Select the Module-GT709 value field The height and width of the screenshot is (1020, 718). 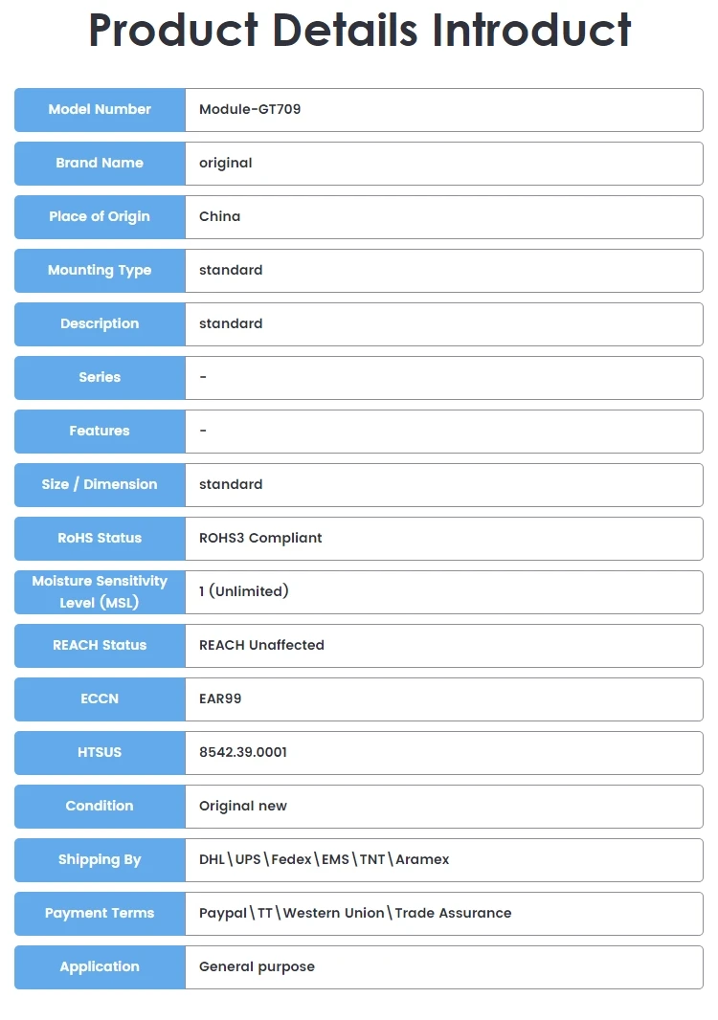pos(444,110)
